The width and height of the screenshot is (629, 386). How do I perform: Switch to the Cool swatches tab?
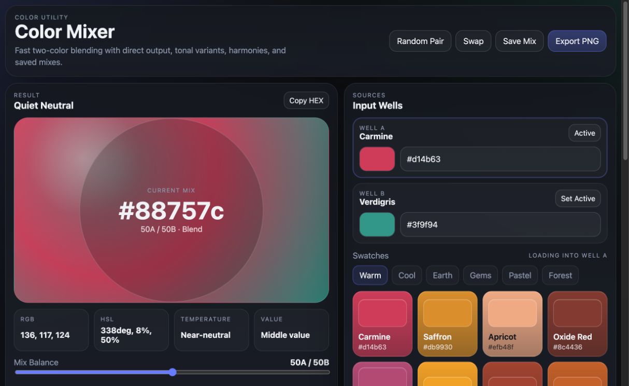click(x=407, y=275)
